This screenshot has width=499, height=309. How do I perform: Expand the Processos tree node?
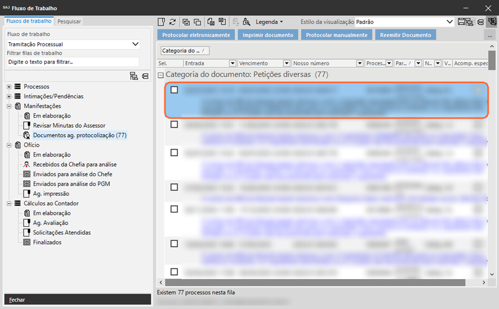point(9,87)
